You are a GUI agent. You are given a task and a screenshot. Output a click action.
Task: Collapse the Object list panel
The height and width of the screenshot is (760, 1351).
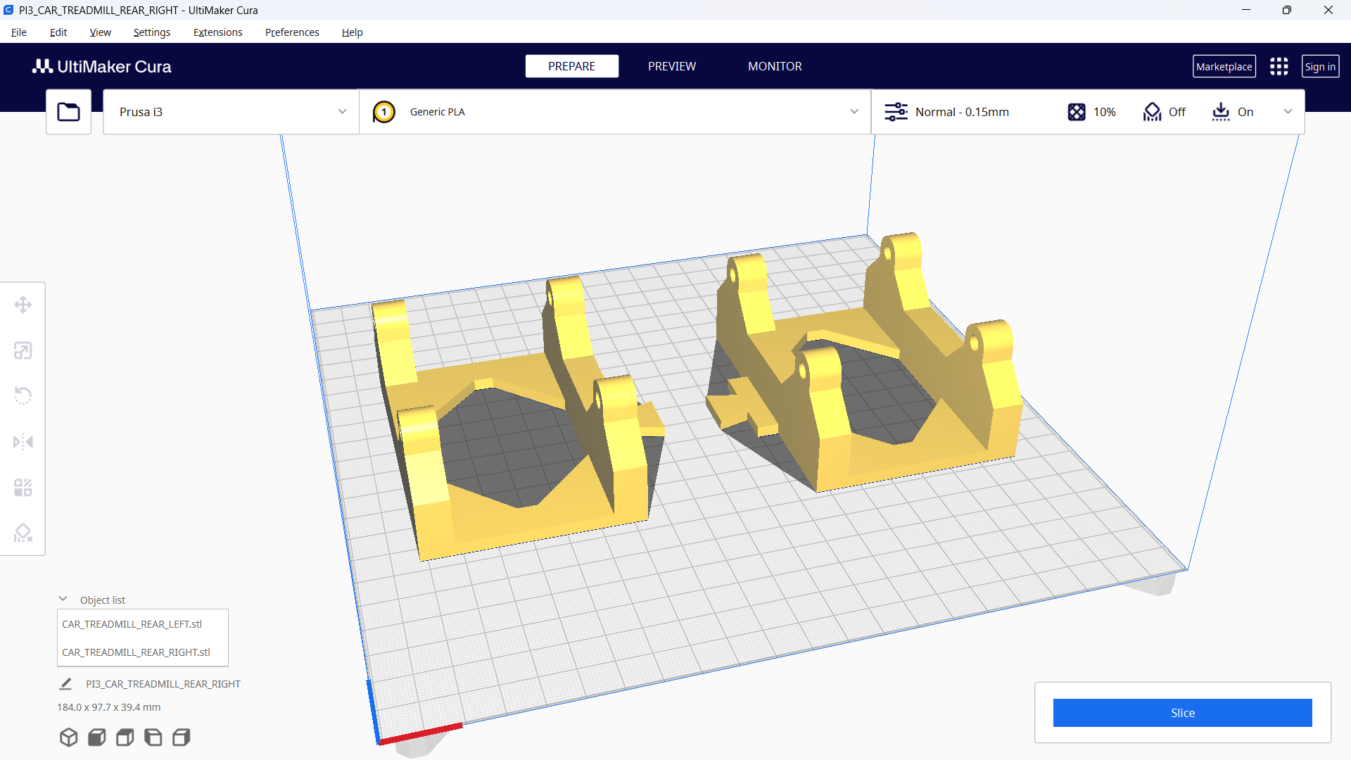tap(63, 598)
